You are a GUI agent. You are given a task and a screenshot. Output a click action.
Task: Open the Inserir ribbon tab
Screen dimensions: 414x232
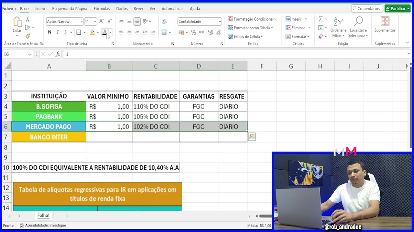pyautogui.click(x=40, y=9)
